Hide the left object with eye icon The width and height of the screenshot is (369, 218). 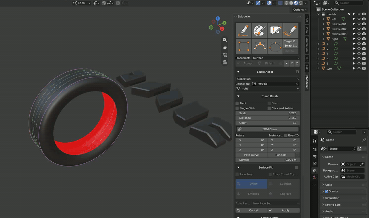359,19
